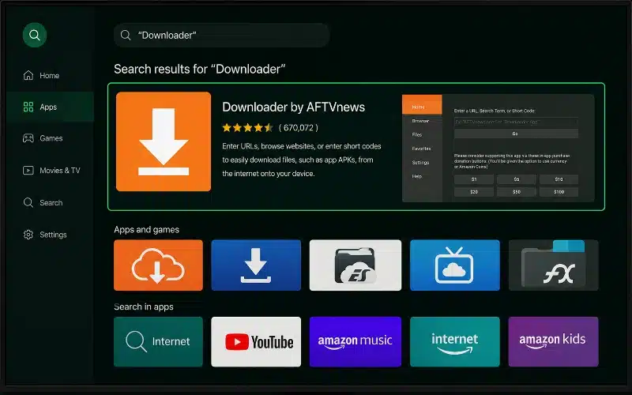Open the teal Amazon internet tile
The image size is (632, 395).
pyautogui.click(x=455, y=342)
